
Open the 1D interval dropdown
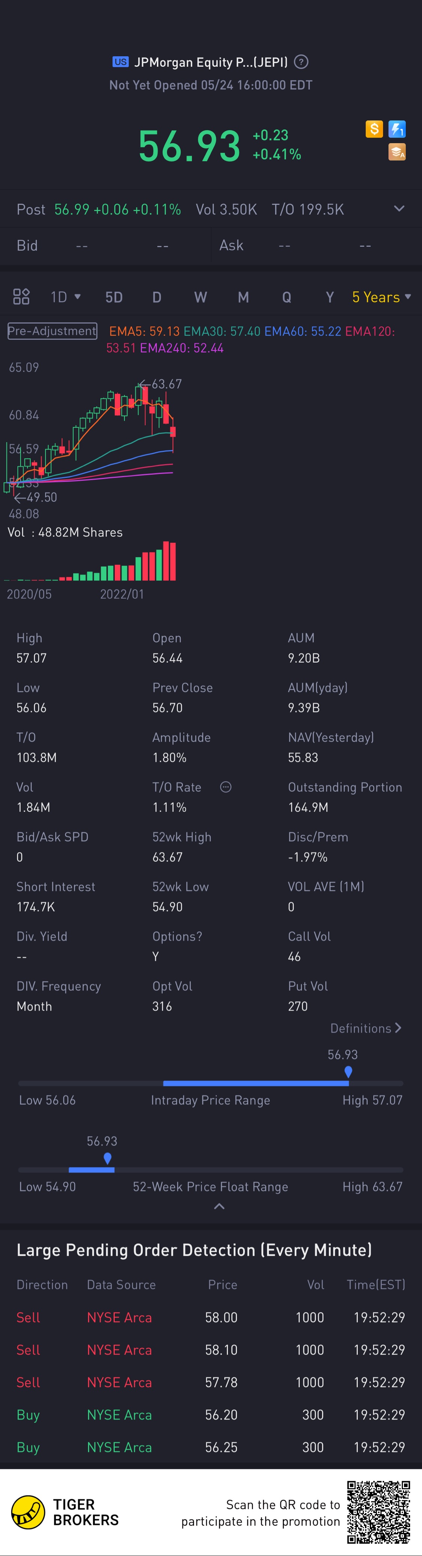pyautogui.click(x=65, y=297)
